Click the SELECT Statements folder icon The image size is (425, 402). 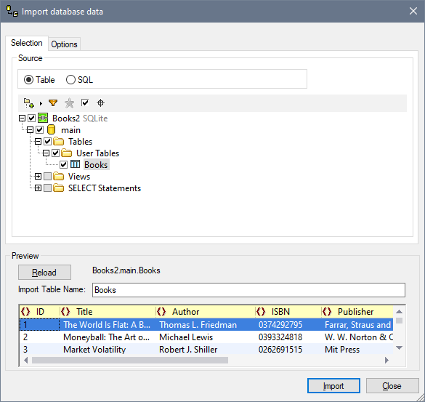tap(59, 188)
